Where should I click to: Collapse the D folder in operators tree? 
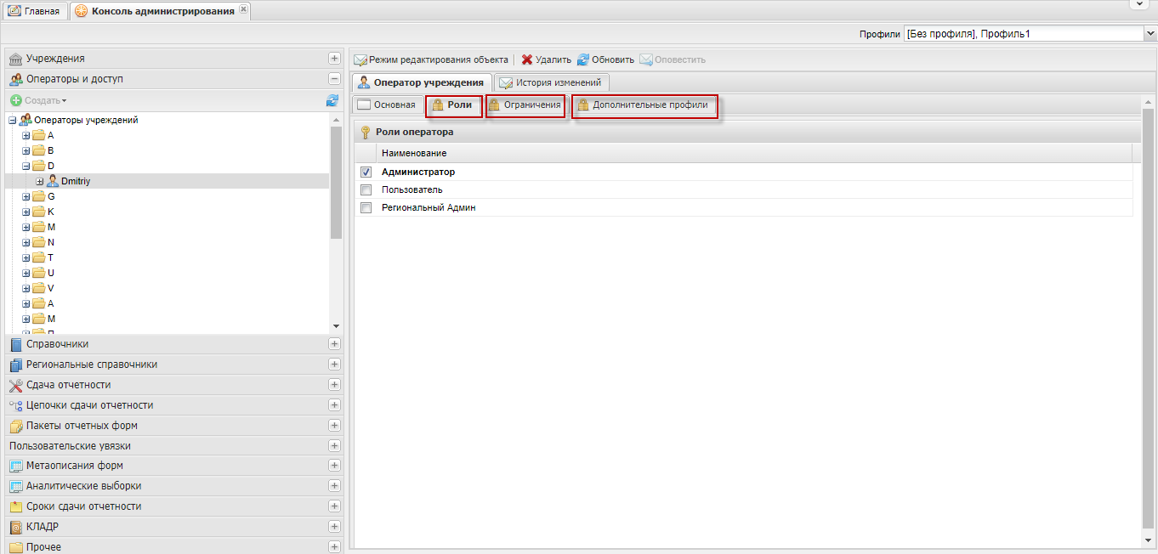pos(26,167)
